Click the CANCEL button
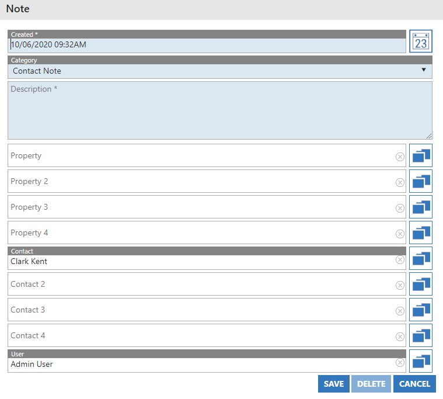443x399 pixels. tap(414, 384)
